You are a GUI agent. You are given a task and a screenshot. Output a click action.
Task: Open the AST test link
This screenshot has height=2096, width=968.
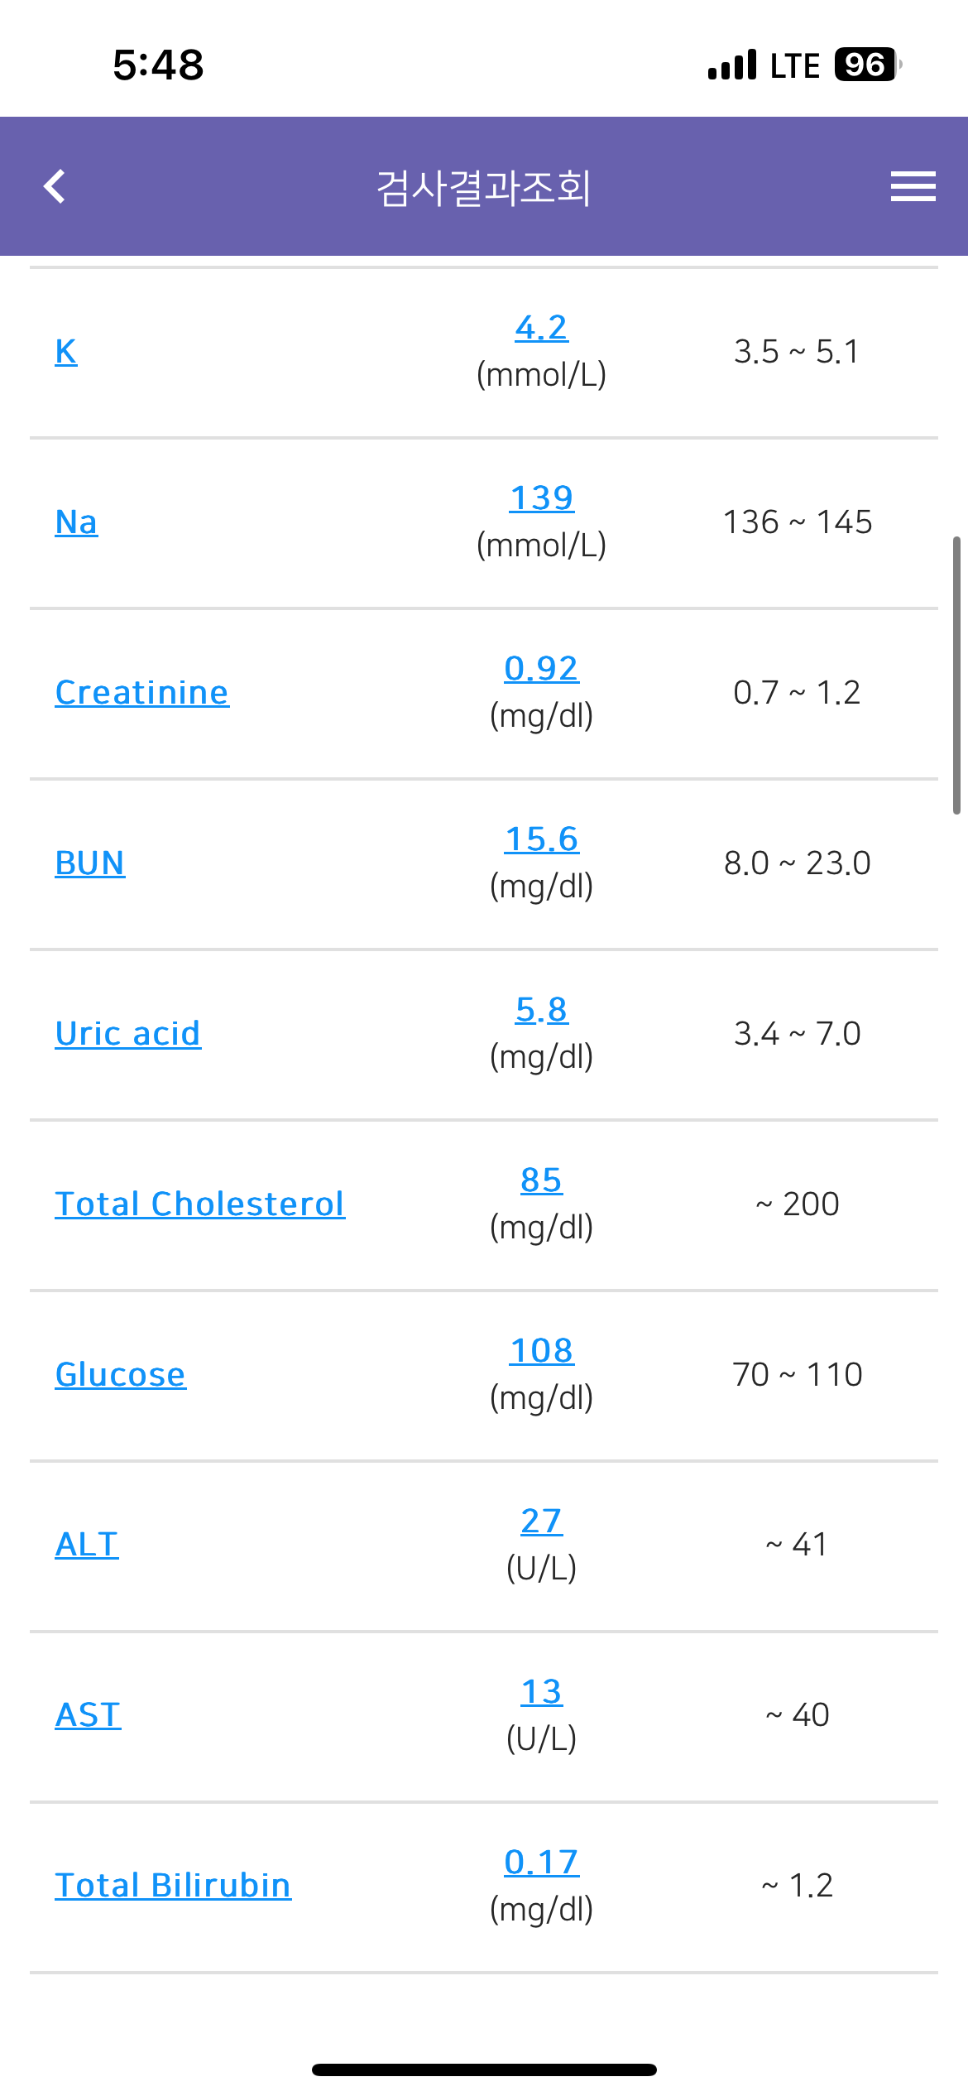pos(88,1715)
